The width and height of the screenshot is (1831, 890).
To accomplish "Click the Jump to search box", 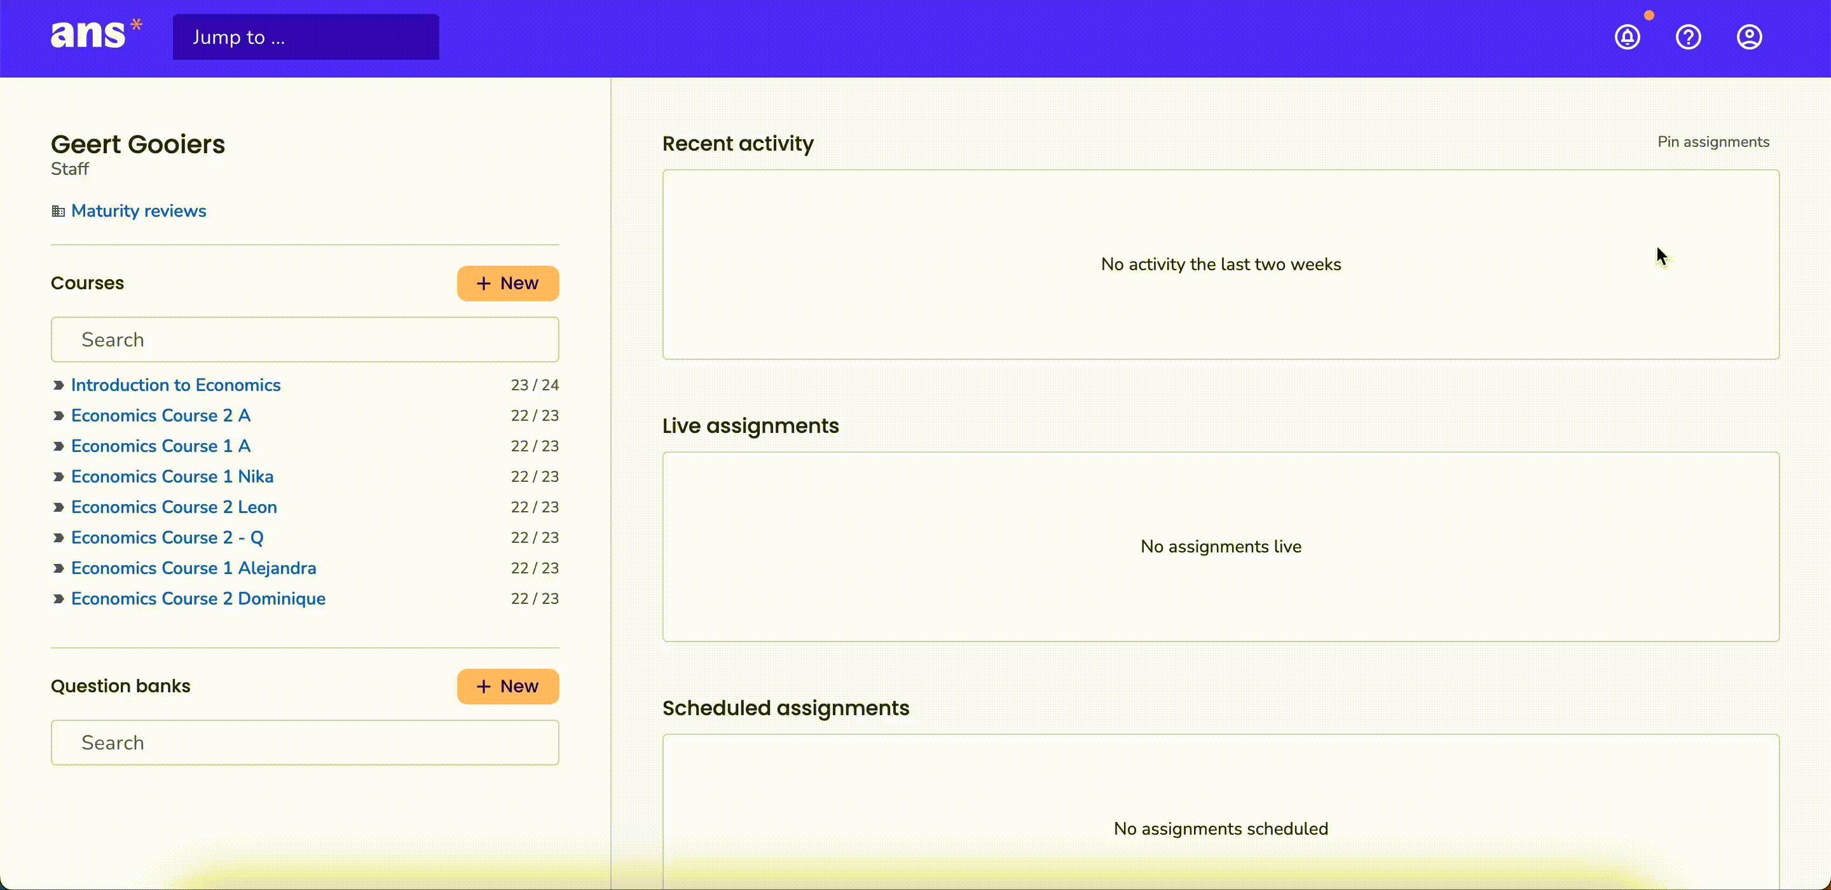I will tap(306, 37).
